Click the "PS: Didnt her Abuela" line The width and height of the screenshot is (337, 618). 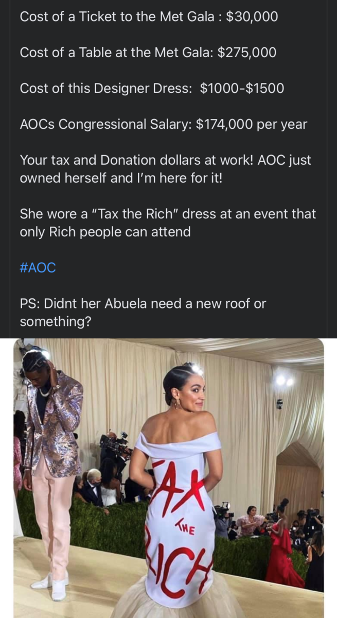point(143,312)
